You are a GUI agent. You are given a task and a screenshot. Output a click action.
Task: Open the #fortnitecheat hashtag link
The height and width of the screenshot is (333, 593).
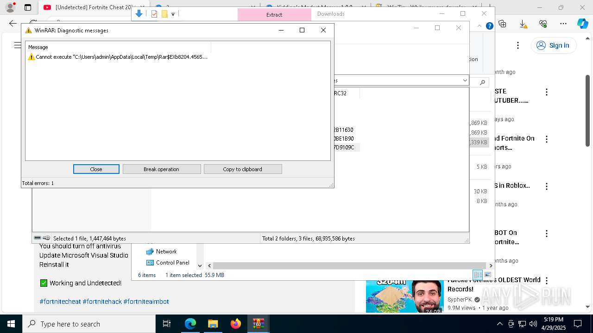click(60, 302)
